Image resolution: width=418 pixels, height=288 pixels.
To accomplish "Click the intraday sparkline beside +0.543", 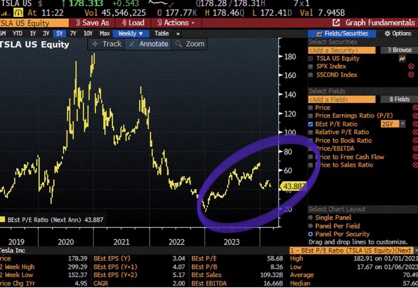I will point(161,3).
